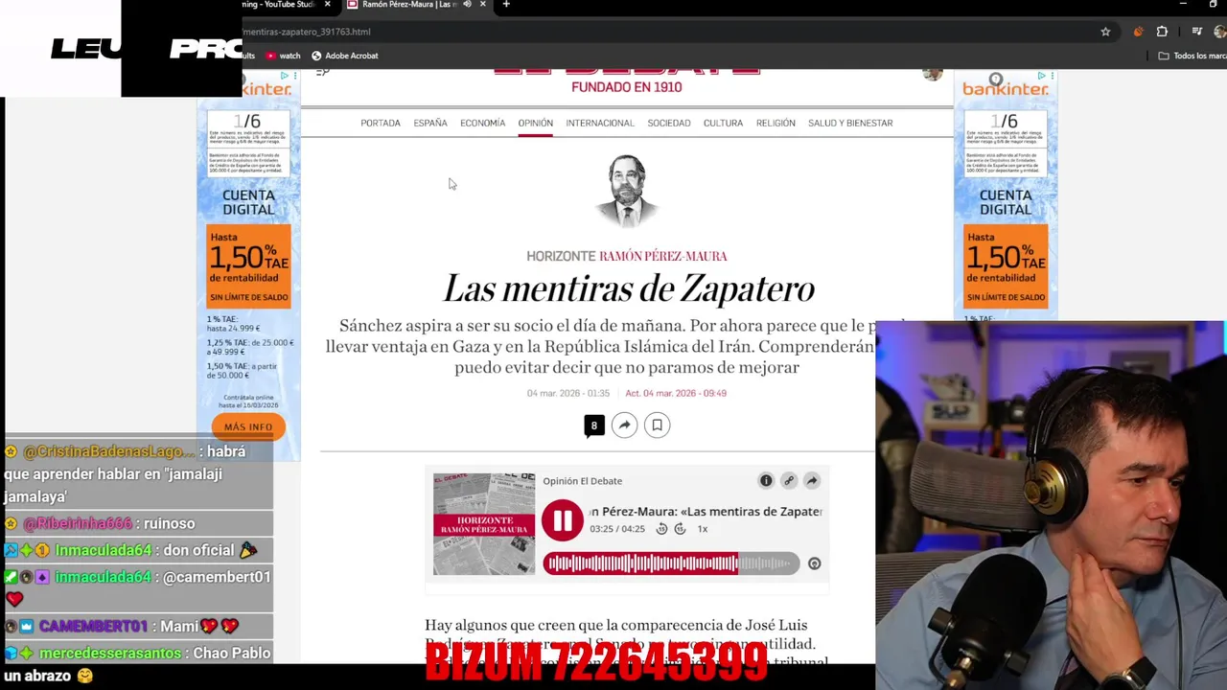This screenshot has height=690, width=1227.
Task: Open the podcast provider logo icon beside waveform
Action: pos(814,563)
